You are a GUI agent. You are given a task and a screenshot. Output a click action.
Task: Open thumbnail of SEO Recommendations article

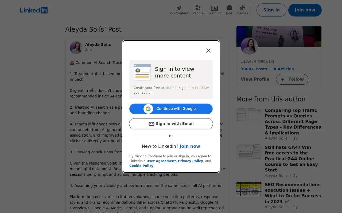click(249, 189)
